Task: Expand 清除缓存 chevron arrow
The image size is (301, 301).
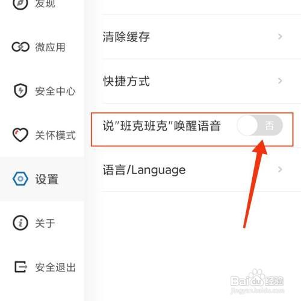Action: coord(280,37)
